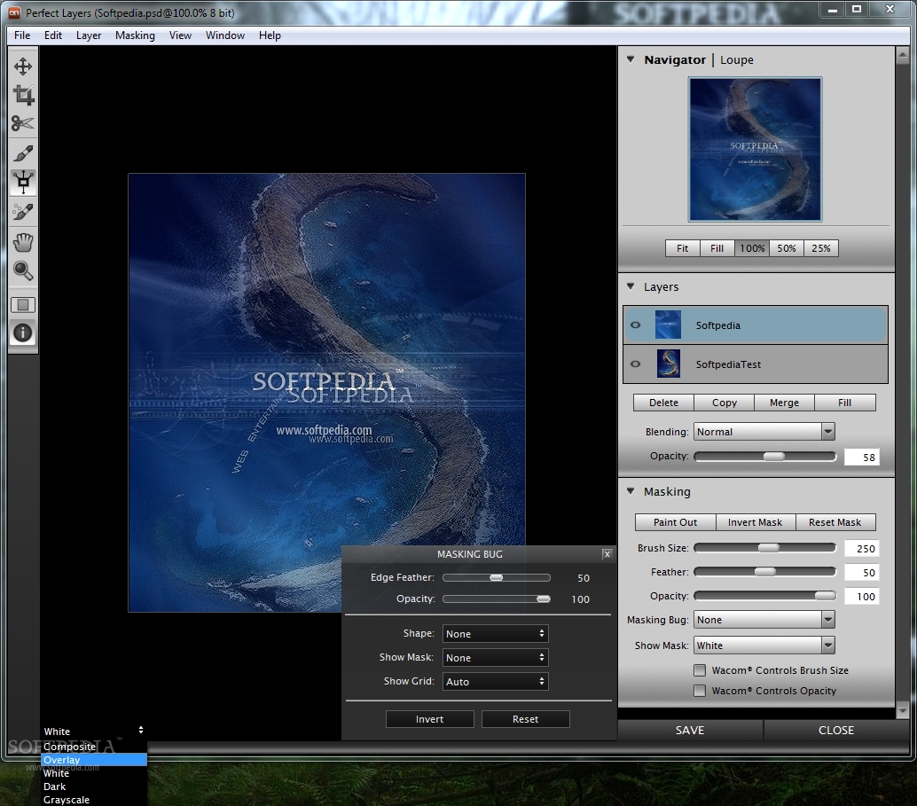Hide the SoftpediaTest layer with its eye icon
The height and width of the screenshot is (806, 917).
point(636,364)
